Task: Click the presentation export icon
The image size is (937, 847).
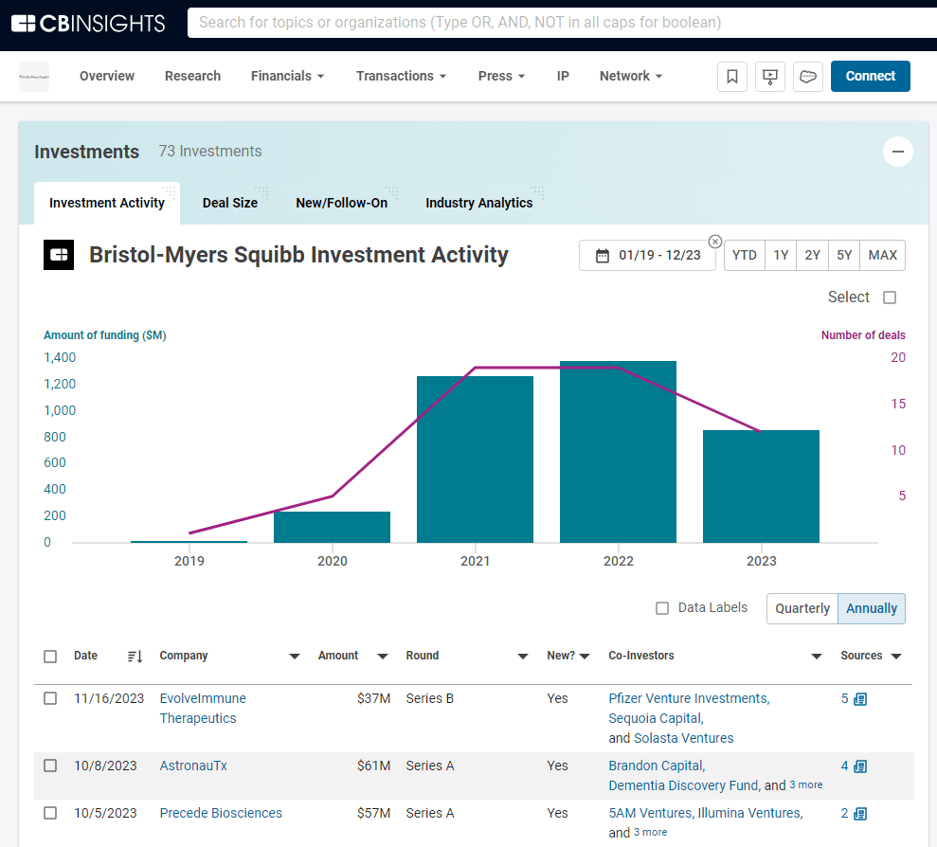Action: [x=769, y=77]
